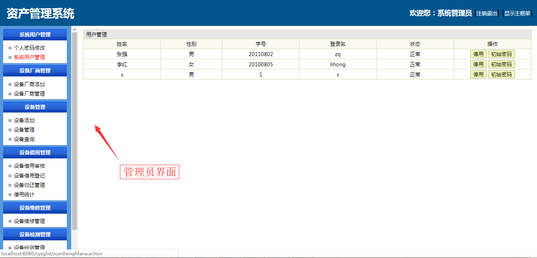Open 设备管理 link below 设备添加
Viewport: 537px width, 258px height.
coord(24,130)
